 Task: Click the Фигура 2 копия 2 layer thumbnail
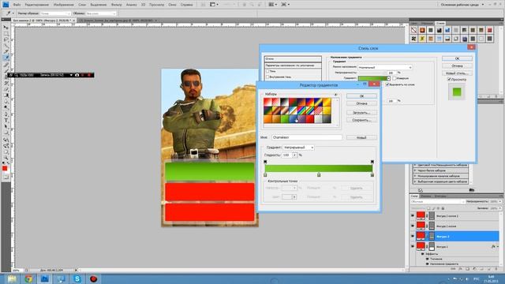tap(421, 215)
